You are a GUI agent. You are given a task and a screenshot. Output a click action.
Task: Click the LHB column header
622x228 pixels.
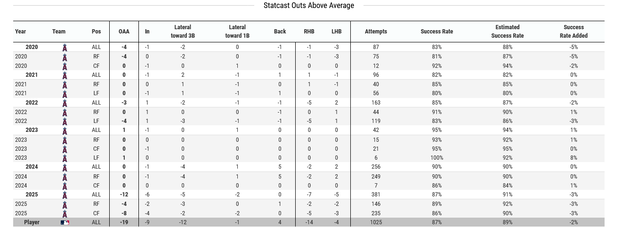(x=337, y=32)
